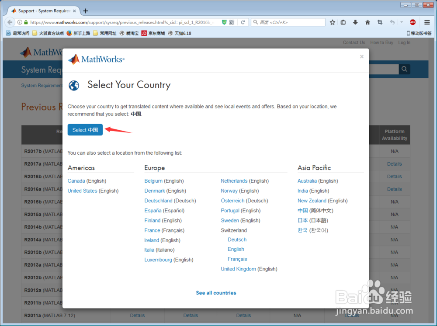Open the 常用网址 bookmark folder
Viewport: 437px width, 326px height.
tap(105, 33)
